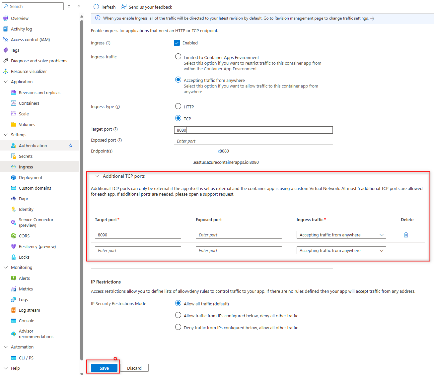The image size is (434, 375).
Task: Click the Ingress info icon
Action: coord(108,43)
